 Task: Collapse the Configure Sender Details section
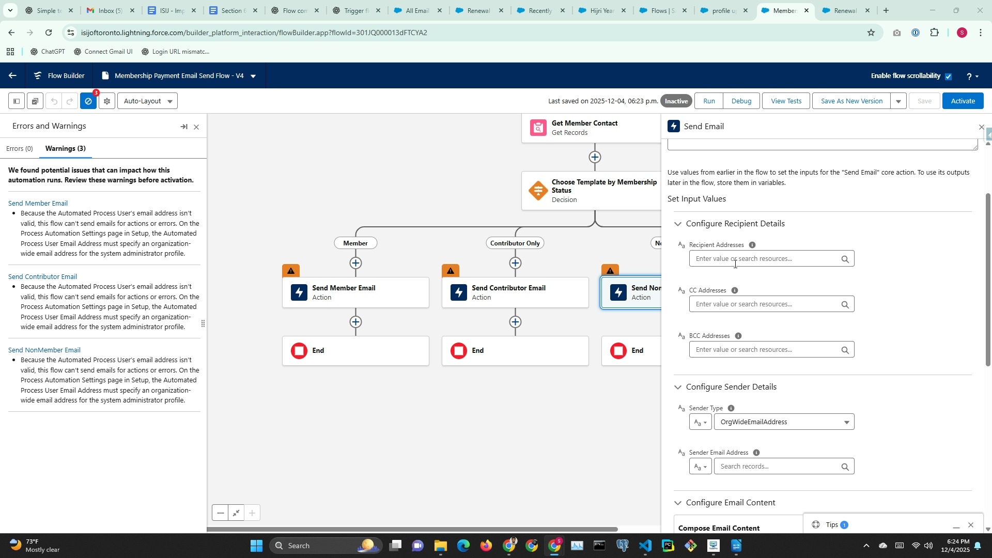tap(678, 387)
